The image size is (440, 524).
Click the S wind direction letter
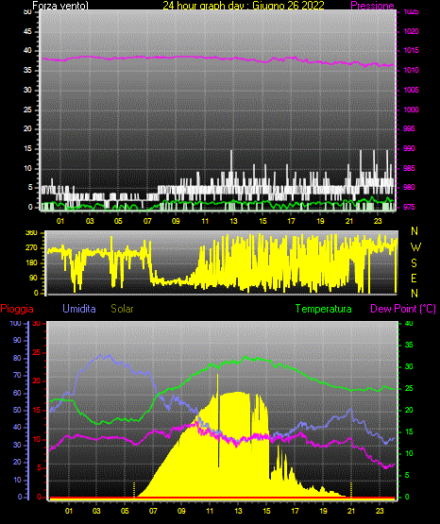pyautogui.click(x=414, y=263)
